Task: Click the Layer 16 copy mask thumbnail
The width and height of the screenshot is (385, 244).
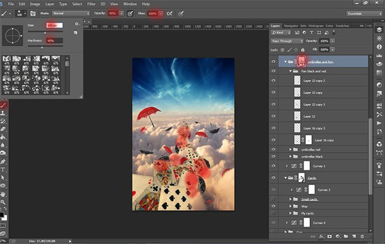Action: [309, 140]
